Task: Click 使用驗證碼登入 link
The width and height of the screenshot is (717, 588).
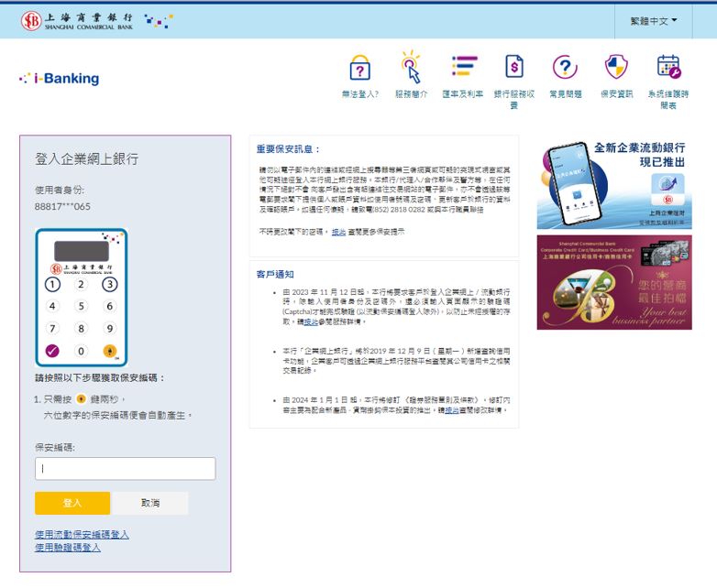Action: [68, 547]
